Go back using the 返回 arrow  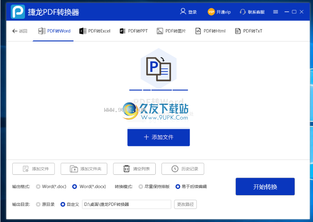click(15, 31)
